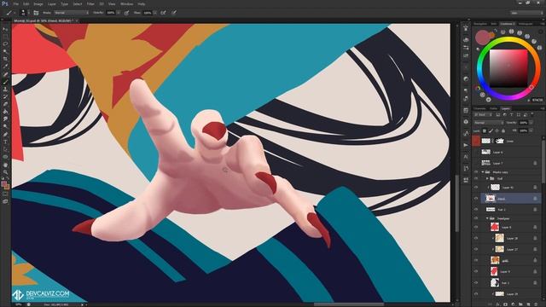Open the Character panel from the dock
This screenshot has height=307, width=546.
coord(466,157)
